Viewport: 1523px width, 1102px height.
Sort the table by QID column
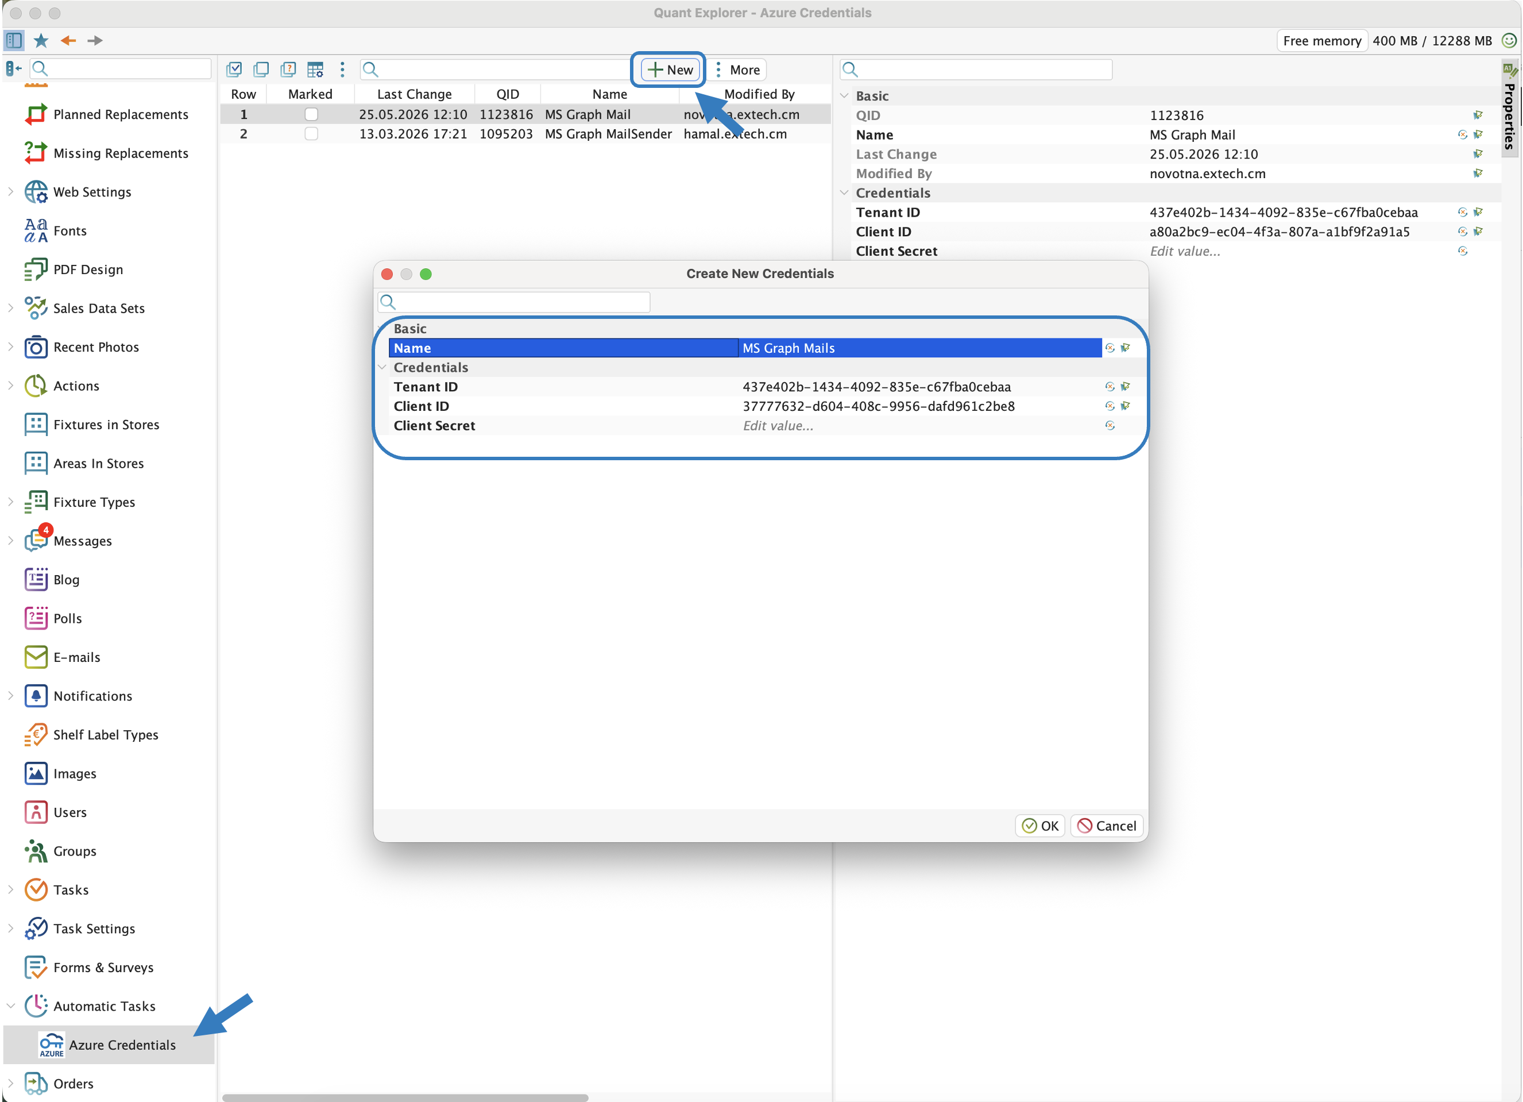coord(508,94)
